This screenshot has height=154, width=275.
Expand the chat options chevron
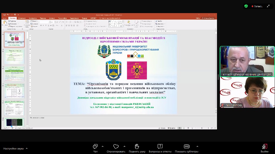point(103,147)
